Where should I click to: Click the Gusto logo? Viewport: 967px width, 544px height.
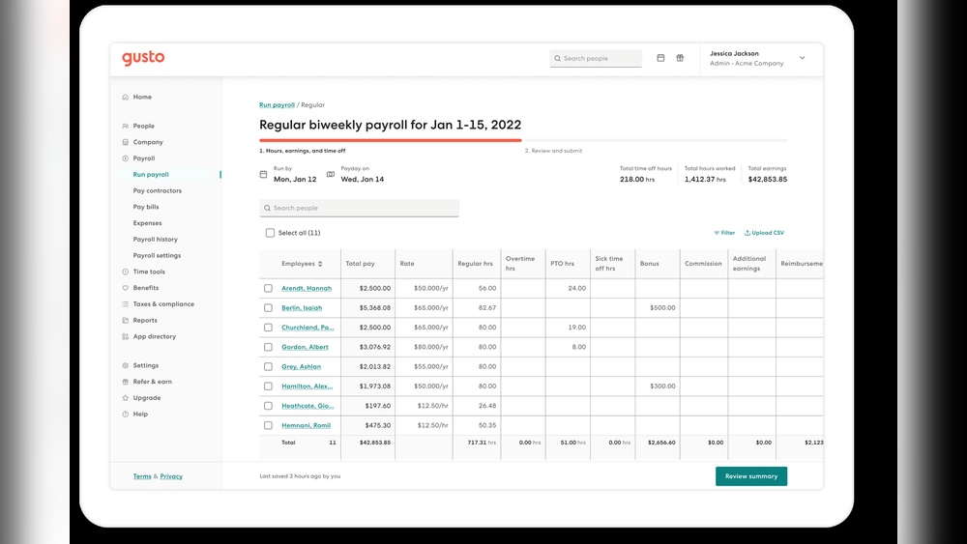[143, 58]
